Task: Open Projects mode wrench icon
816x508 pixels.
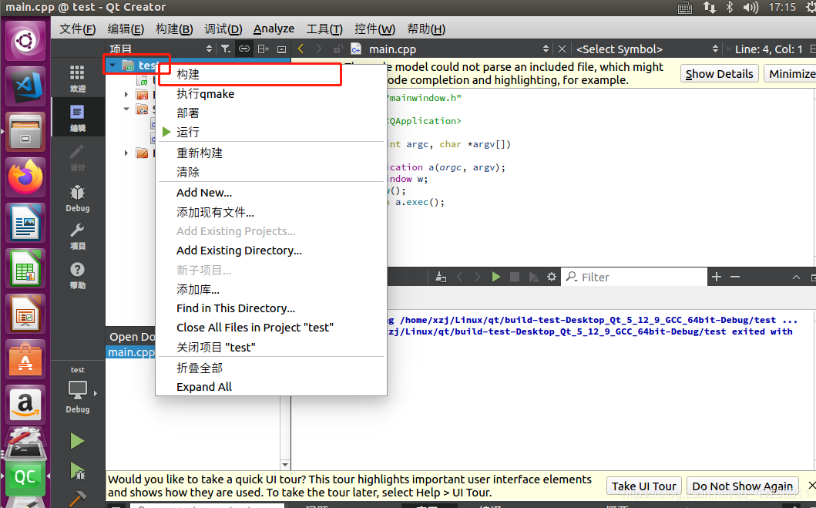Action: coord(78,237)
